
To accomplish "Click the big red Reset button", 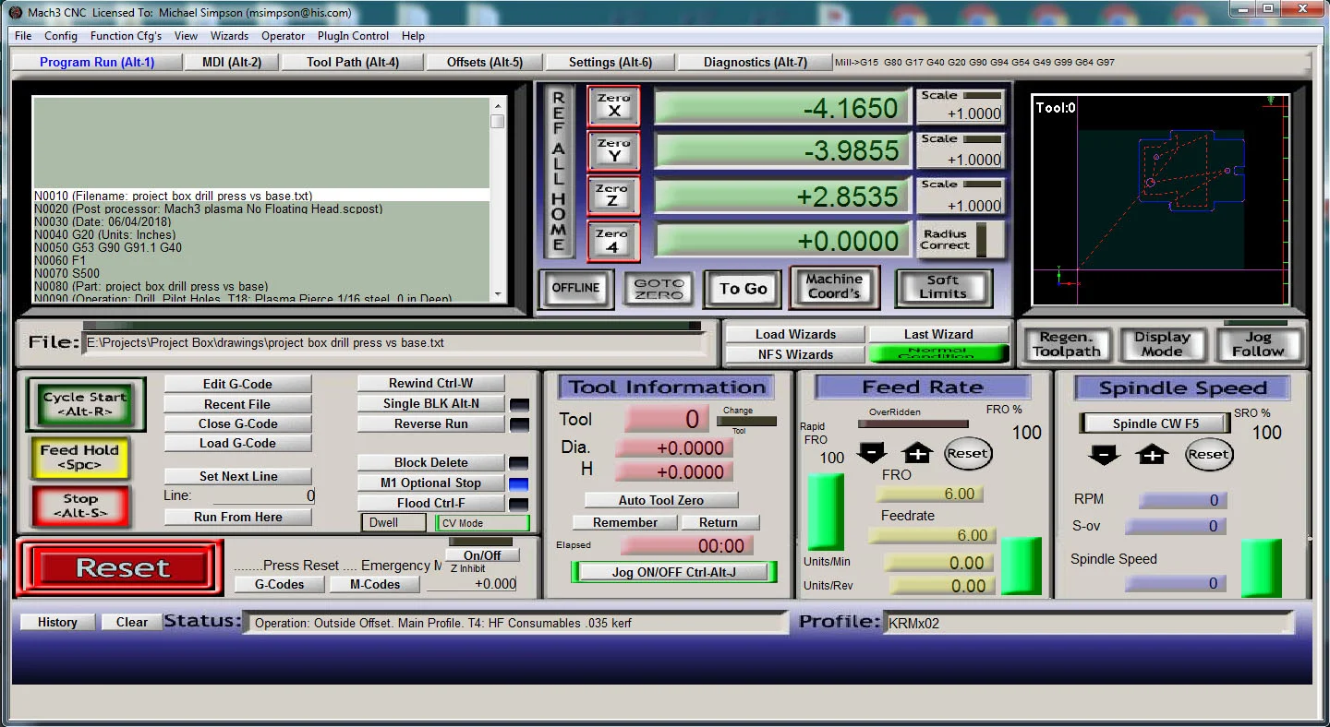I will pyautogui.click(x=122, y=567).
